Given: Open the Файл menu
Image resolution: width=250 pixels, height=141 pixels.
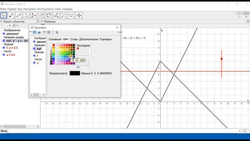Looking at the screenshot, I should 3,9.
